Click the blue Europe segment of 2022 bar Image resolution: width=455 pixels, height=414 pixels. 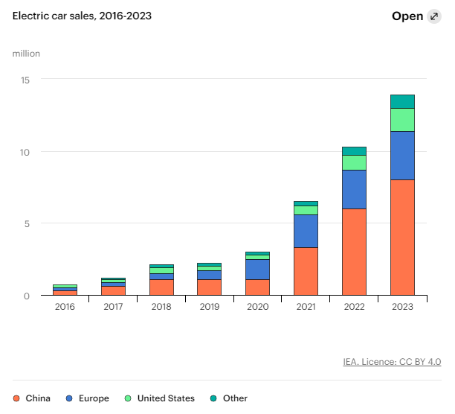coord(354,189)
